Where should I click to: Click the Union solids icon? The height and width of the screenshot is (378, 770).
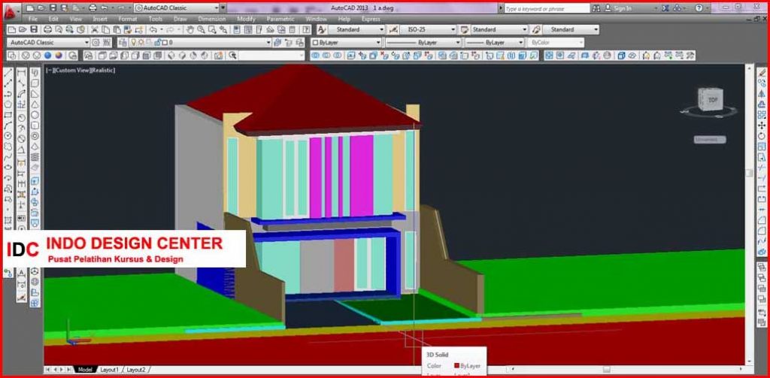click(315, 56)
